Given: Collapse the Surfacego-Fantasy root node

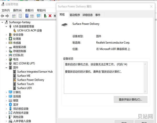Looking at the screenshot, I should click(x=2, y=22).
